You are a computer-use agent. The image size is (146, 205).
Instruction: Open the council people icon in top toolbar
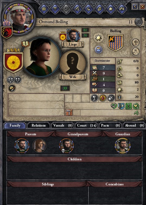point(122,9)
